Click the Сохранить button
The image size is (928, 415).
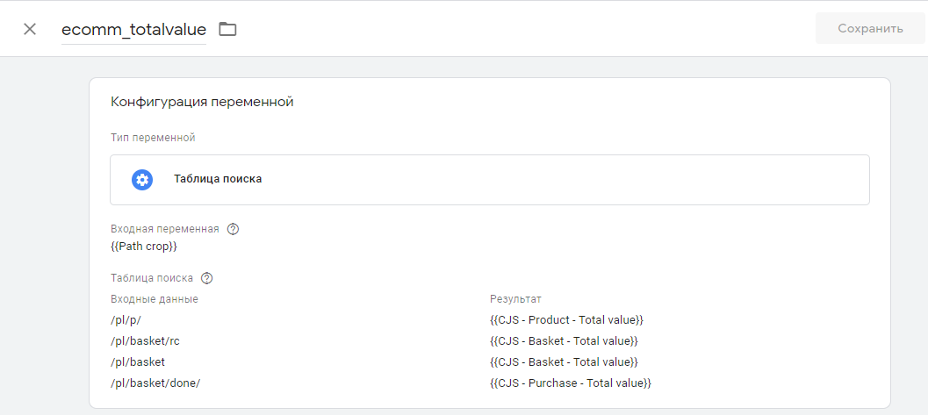(870, 28)
